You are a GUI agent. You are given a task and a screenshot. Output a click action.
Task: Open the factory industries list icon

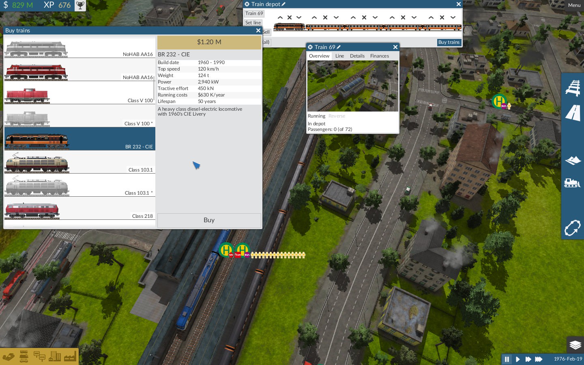70,356
